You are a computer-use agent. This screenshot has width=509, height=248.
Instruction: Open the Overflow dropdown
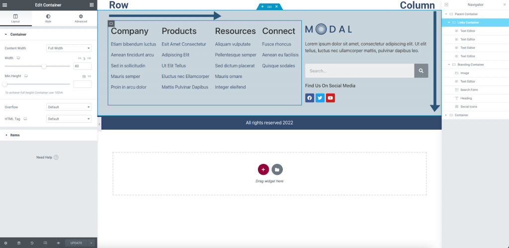click(x=69, y=107)
